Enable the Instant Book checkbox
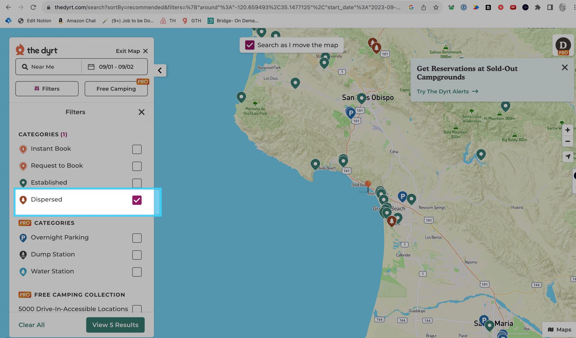 point(137,149)
